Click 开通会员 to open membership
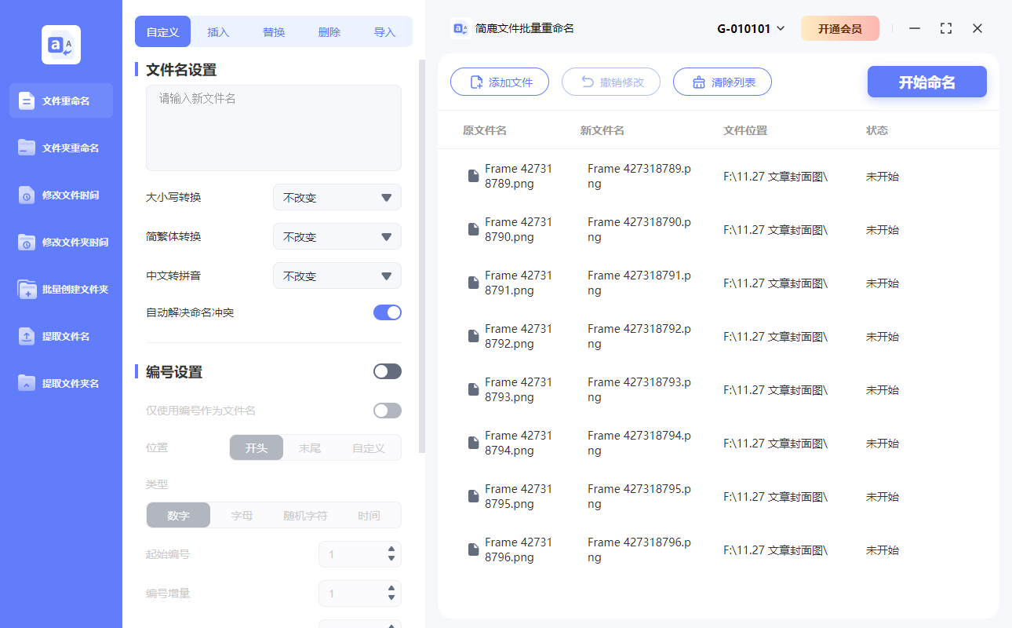The width and height of the screenshot is (1012, 628). 839,27
